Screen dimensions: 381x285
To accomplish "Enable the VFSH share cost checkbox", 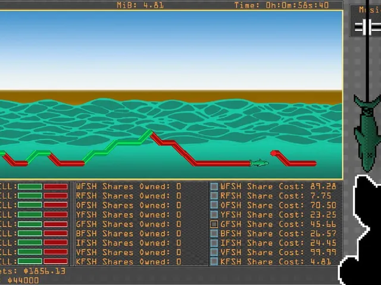I will pyautogui.click(x=214, y=252).
